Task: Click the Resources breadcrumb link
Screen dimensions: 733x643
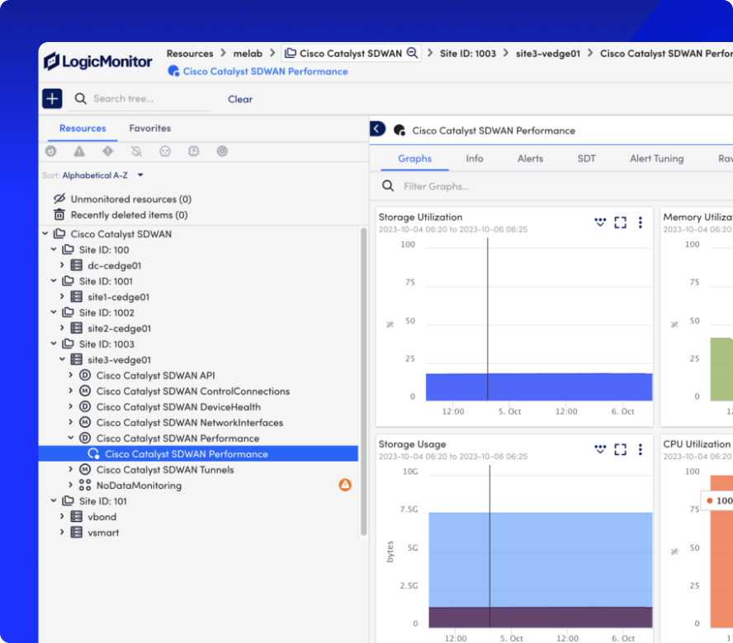Action: tap(190, 54)
